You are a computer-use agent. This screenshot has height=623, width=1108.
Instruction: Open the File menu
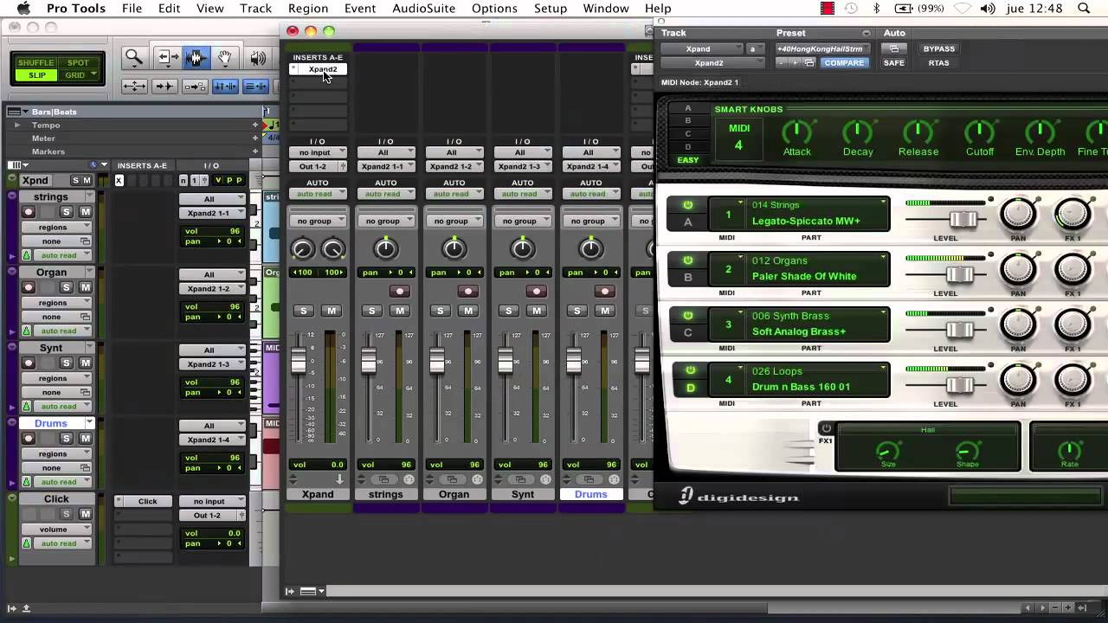click(x=132, y=9)
